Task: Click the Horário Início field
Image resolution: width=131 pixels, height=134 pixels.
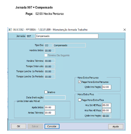Action: 50,50
